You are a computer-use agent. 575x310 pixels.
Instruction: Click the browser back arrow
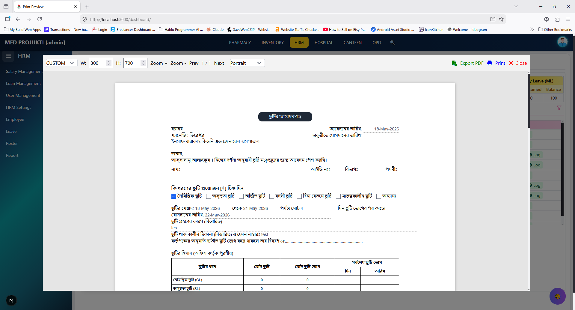pos(18,19)
